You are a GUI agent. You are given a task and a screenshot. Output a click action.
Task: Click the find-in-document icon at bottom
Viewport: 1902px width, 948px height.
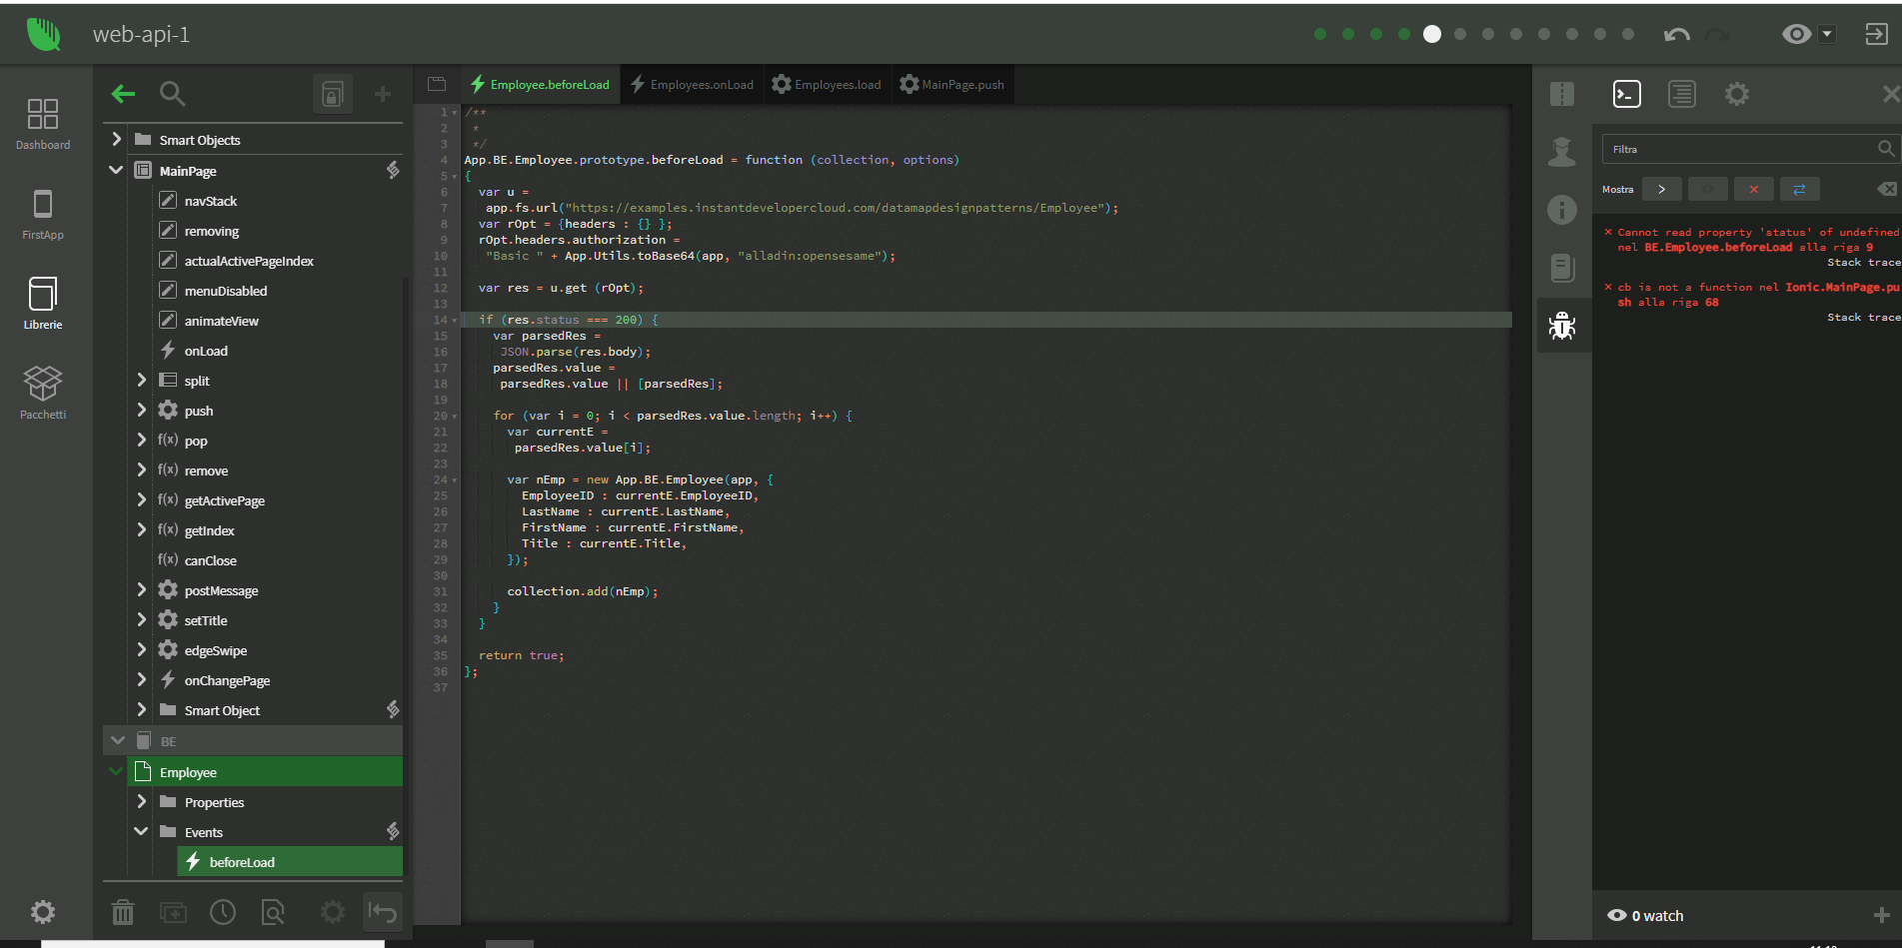[x=273, y=911]
